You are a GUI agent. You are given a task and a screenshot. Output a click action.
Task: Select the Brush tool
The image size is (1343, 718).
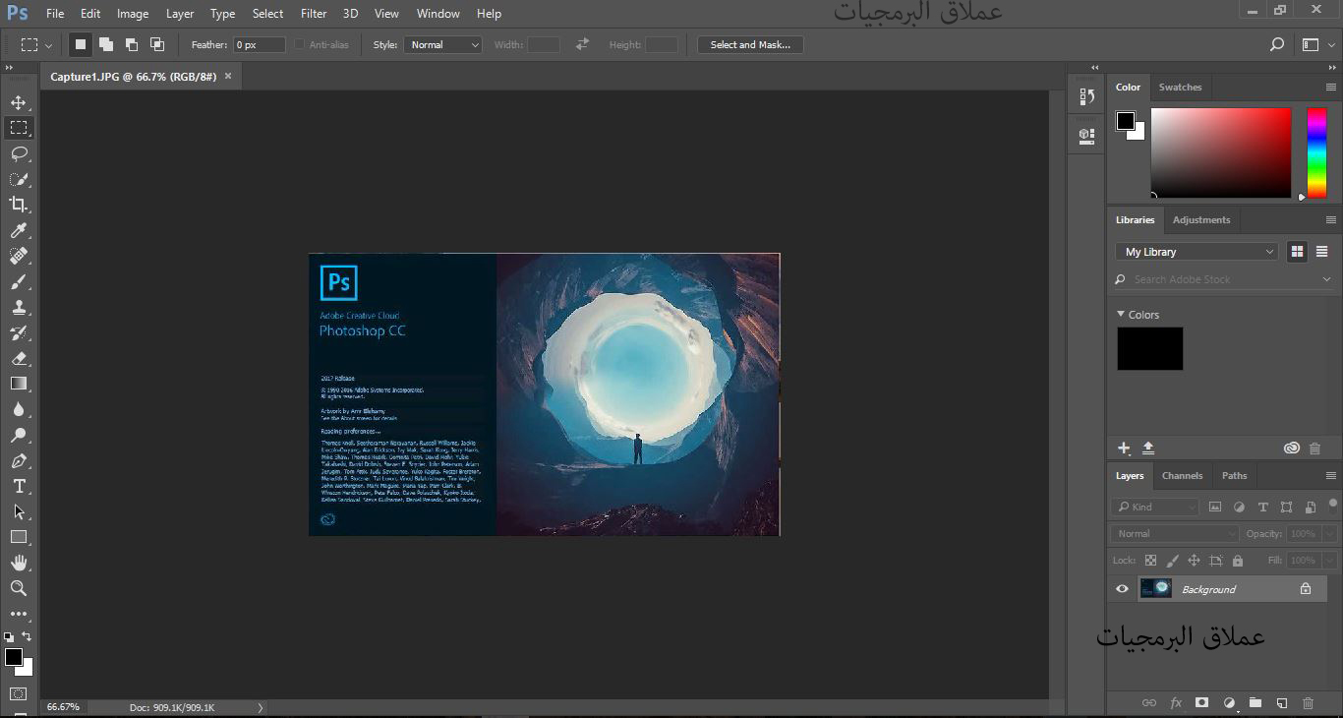click(x=19, y=281)
